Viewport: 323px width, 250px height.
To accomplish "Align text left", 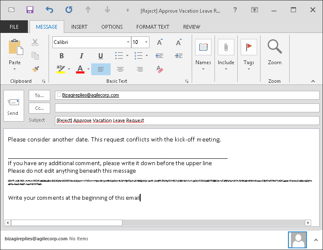I will click(x=101, y=69).
